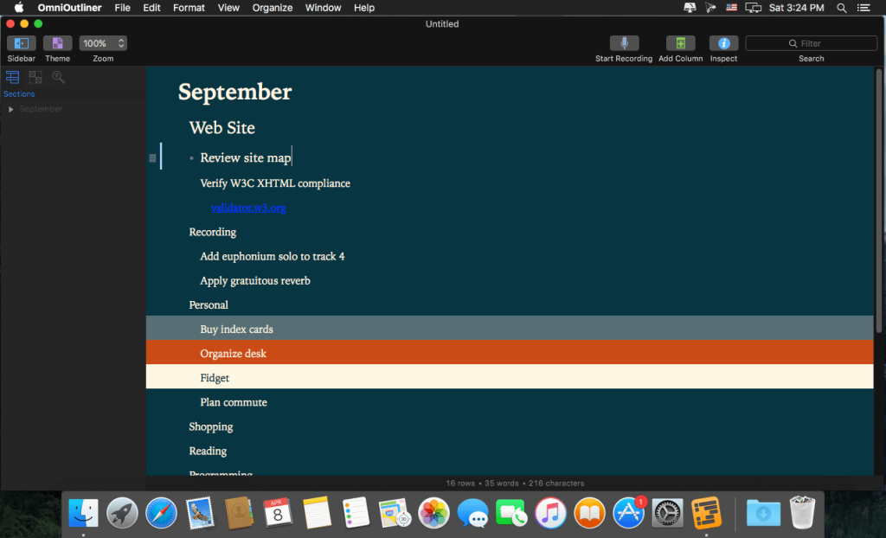Screen dimensions: 886x538
Task: Select the Sections view icon in the sidebar
Action: pos(12,76)
